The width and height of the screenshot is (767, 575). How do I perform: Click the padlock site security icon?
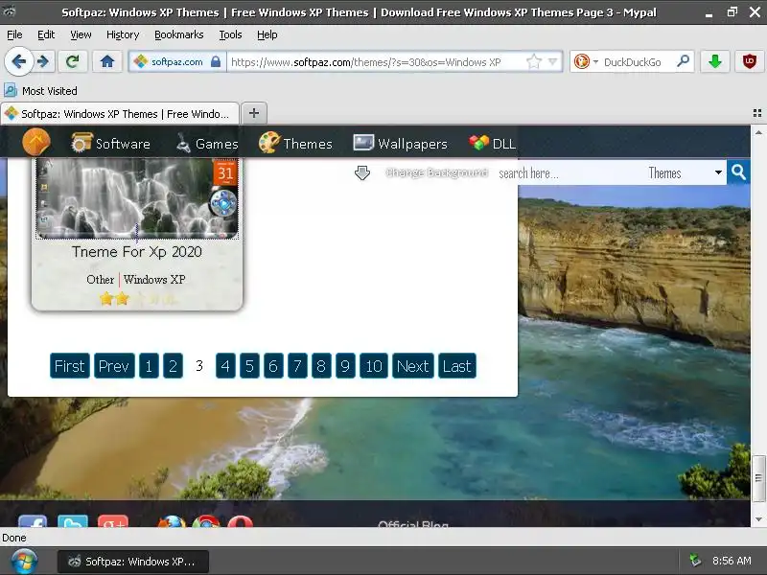(x=215, y=62)
